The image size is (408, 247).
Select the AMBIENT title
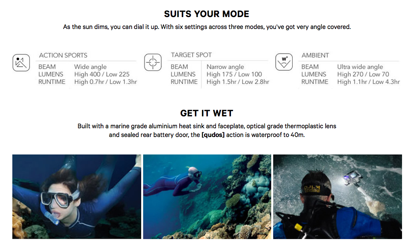(x=315, y=55)
